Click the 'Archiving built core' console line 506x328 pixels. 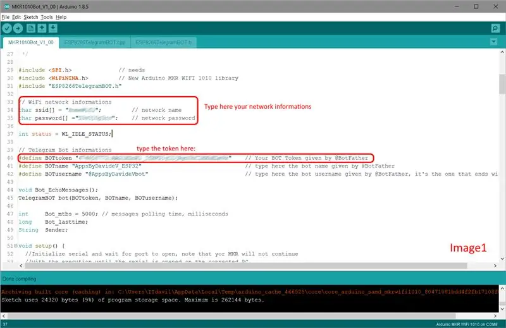point(250,292)
